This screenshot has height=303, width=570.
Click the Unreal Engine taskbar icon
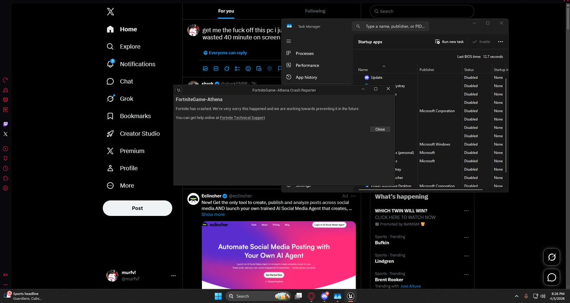350,296
